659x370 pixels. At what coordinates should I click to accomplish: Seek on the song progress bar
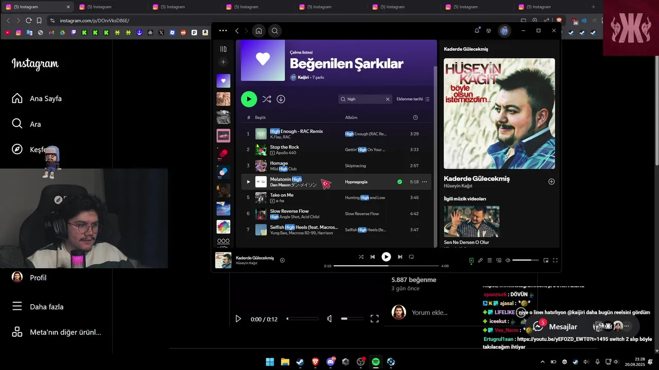(386, 266)
